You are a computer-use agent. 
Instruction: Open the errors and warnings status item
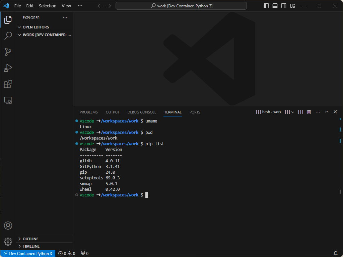click(x=67, y=254)
